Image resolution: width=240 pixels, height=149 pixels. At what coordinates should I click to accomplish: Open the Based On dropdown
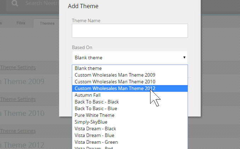click(x=130, y=58)
